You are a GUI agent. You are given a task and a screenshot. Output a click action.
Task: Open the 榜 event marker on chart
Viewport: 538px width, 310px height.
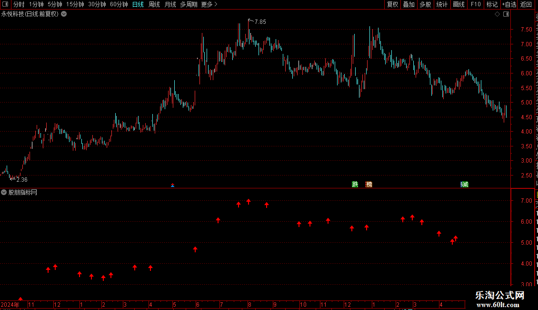point(369,184)
